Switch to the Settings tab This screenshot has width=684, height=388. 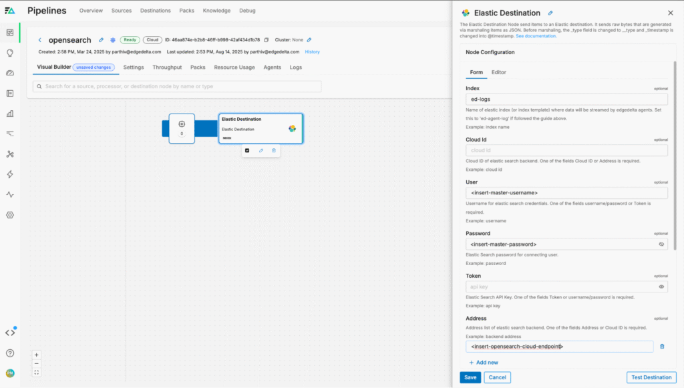click(134, 67)
